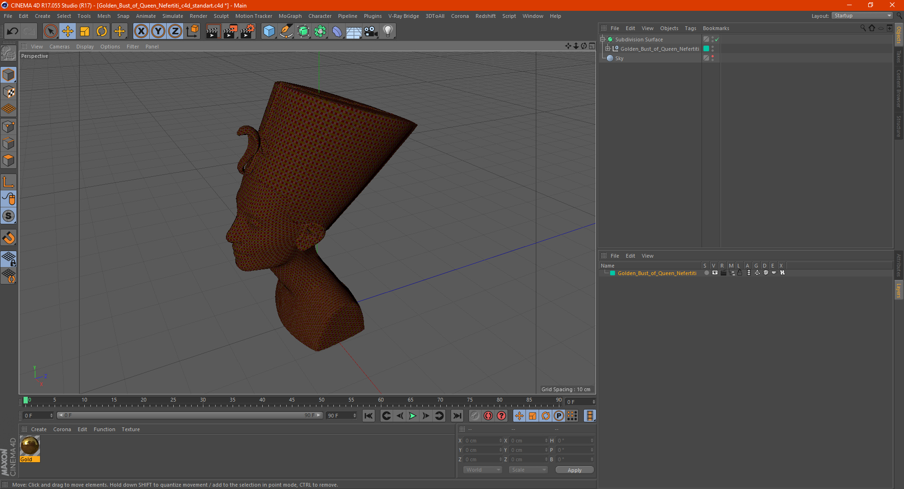
Task: Activate the Move tool in top toolbar
Action: [68, 32]
